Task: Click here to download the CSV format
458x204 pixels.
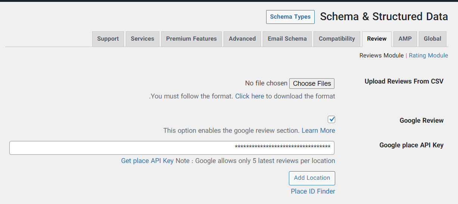Action: tap(249, 96)
